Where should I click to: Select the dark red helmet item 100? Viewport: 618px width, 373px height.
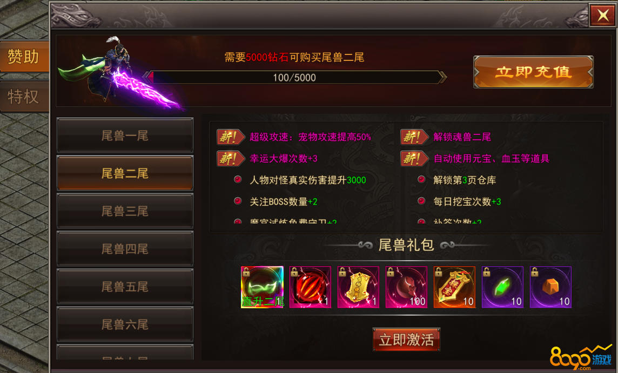point(406,287)
